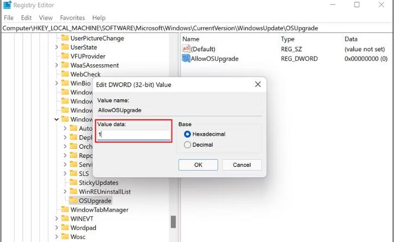This screenshot has height=242, width=394.
Task: Expand the WinBio key
Action: click(57, 83)
